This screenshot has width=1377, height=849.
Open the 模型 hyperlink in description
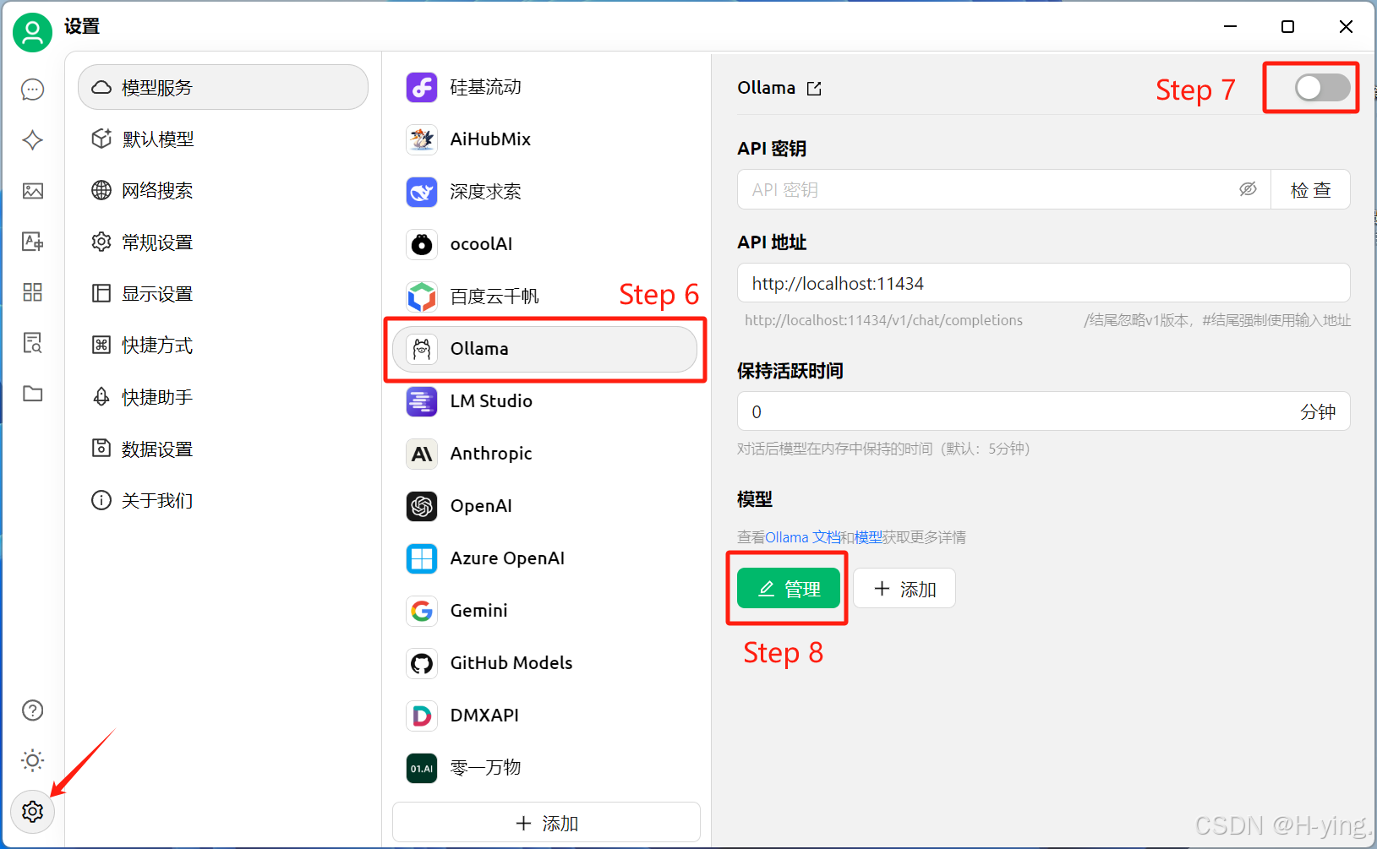click(x=868, y=537)
